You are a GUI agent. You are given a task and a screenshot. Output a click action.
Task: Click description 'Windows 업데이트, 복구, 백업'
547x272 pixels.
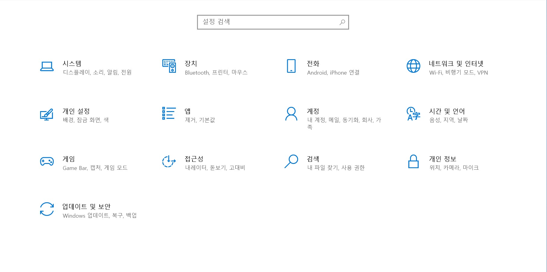click(100, 216)
